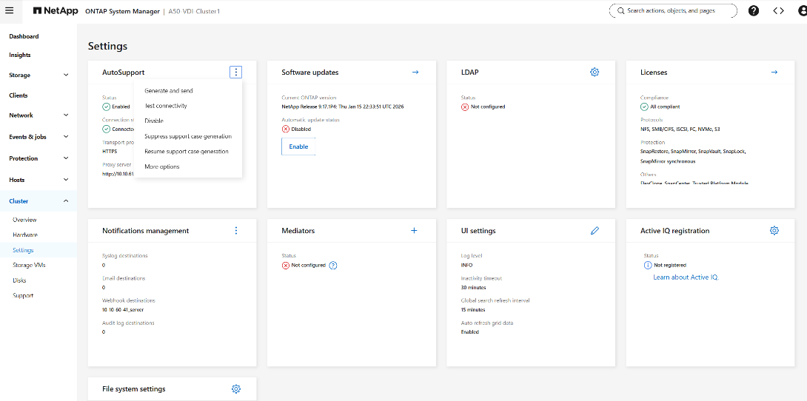Click LDAP not configured error icon

[465, 107]
